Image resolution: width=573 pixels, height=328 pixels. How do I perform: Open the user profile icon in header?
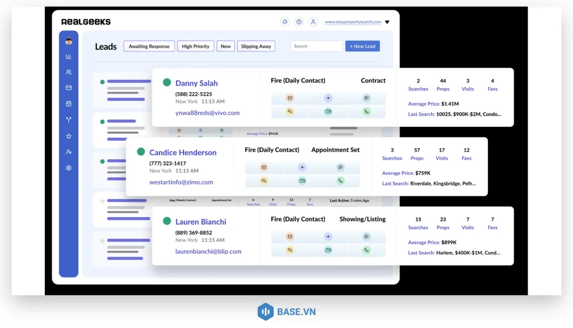point(313,22)
